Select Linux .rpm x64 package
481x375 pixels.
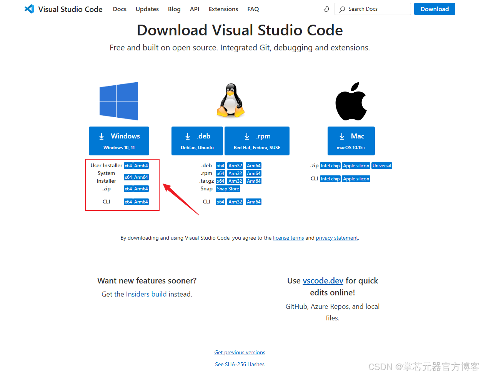point(220,173)
